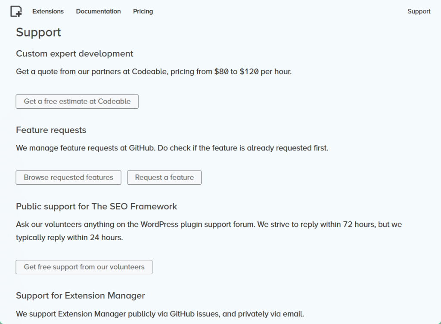Click the Feature requests heading
This screenshot has width=441, height=324.
click(x=51, y=130)
